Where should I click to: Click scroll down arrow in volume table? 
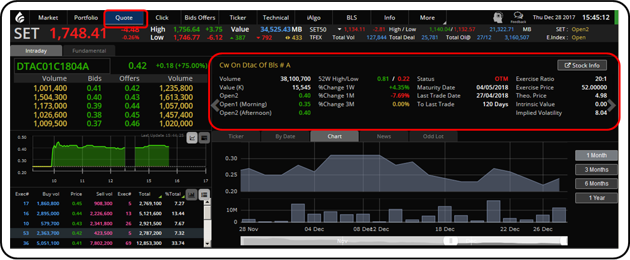(207, 243)
